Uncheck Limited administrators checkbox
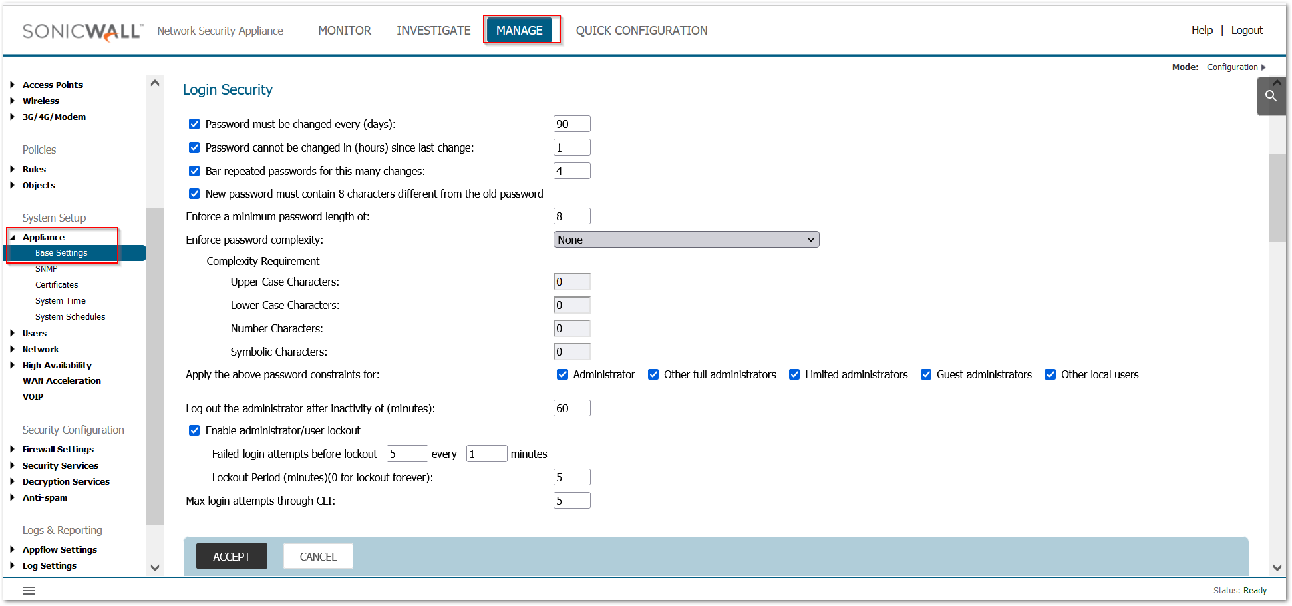Image resolution: width=1292 pixels, height=606 pixels. [x=794, y=374]
